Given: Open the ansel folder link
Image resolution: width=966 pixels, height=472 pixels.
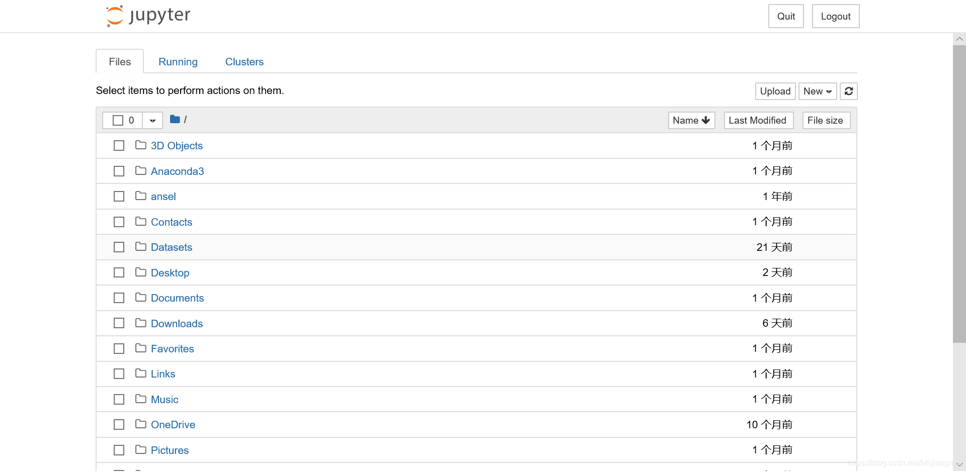Looking at the screenshot, I should 163,197.
